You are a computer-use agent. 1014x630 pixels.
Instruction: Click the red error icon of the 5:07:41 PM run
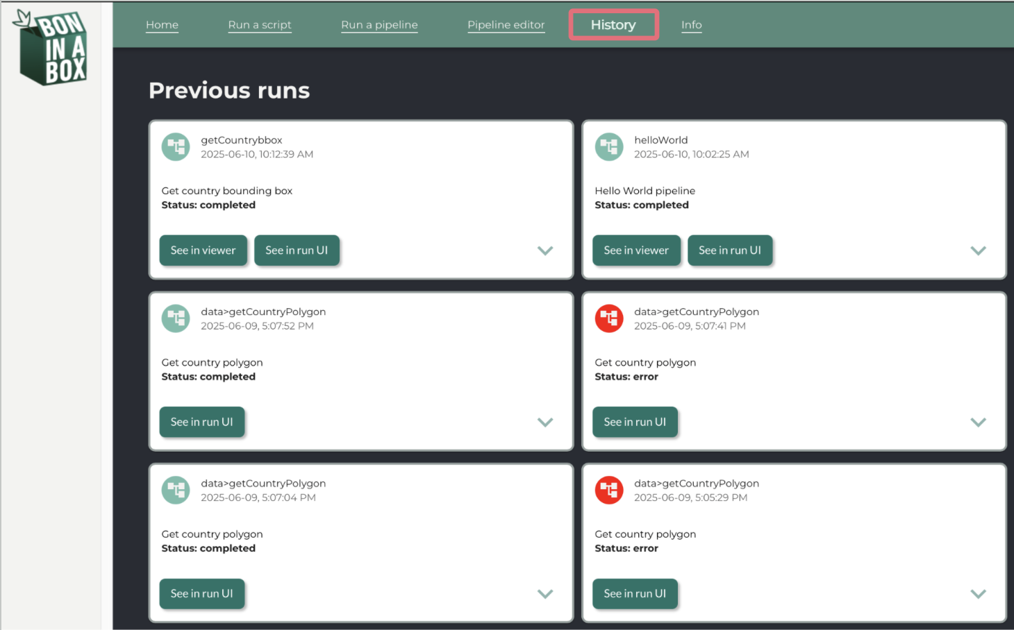point(609,318)
